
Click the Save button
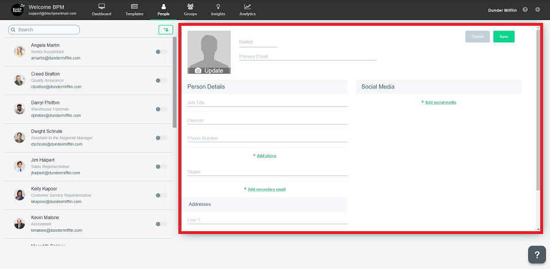click(x=504, y=37)
